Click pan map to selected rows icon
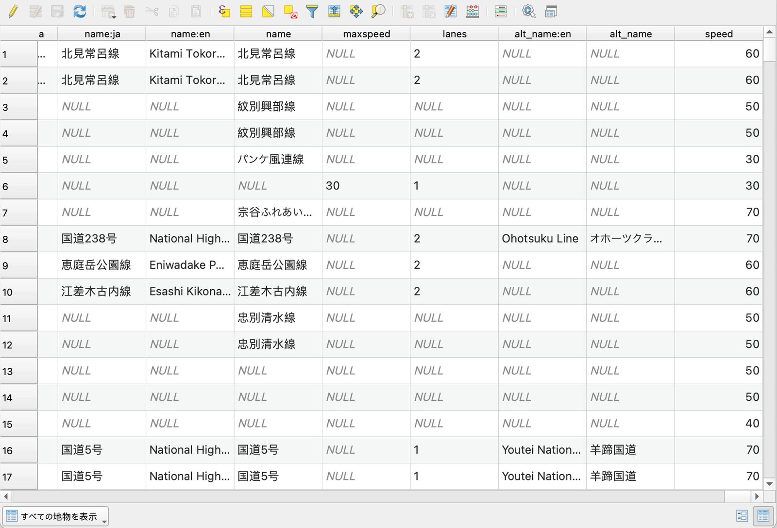Screen dimensions: 777x528 coord(356,11)
